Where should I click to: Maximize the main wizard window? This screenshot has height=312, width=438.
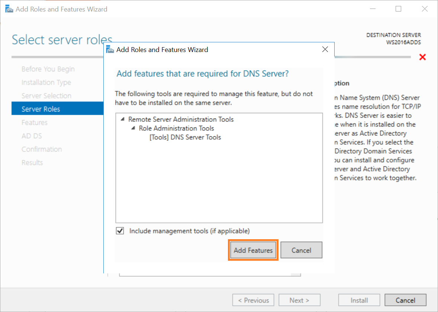point(399,9)
